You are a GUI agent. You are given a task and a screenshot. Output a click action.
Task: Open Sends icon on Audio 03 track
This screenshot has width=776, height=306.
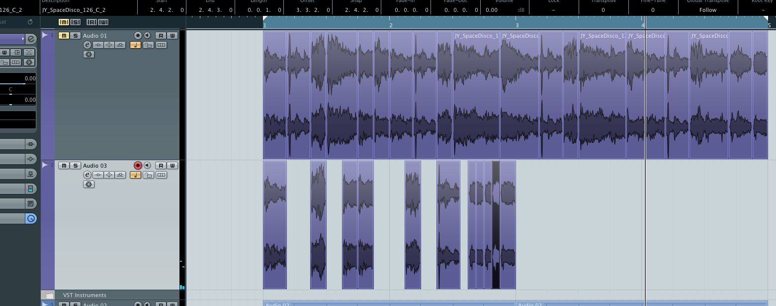120,175
